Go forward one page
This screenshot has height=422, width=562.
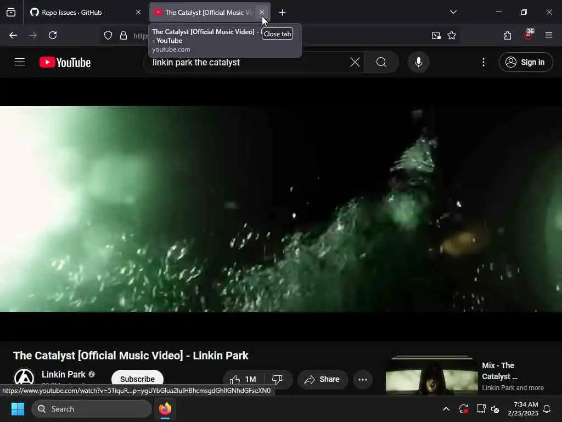click(x=33, y=35)
